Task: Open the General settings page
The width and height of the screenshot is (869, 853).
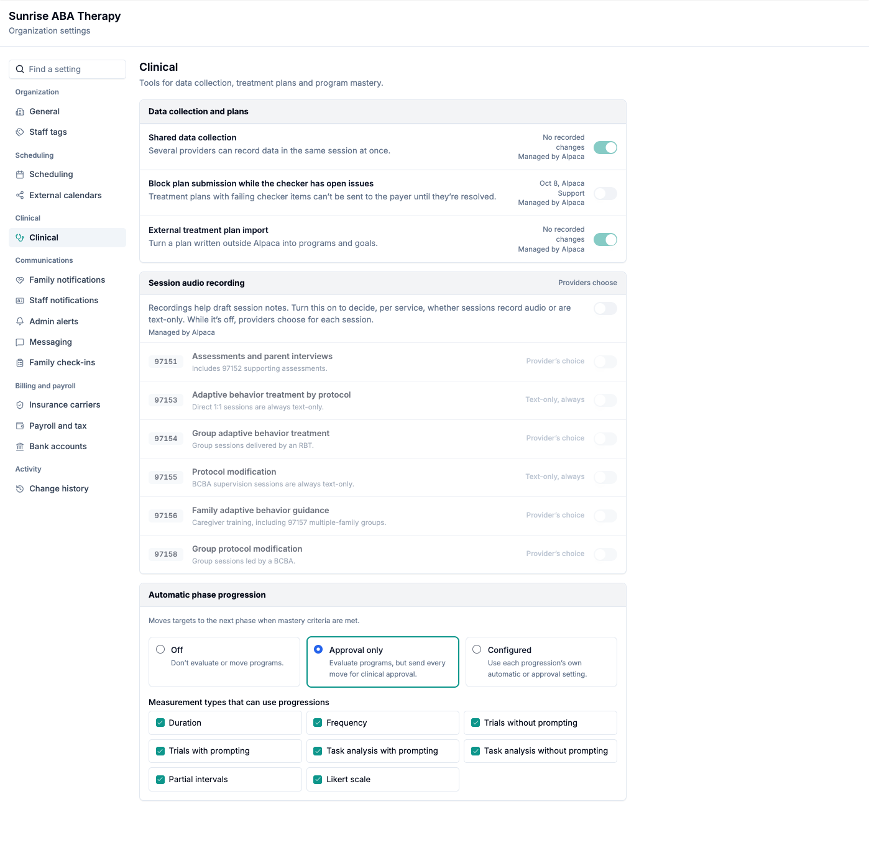Action: pyautogui.click(x=67, y=112)
